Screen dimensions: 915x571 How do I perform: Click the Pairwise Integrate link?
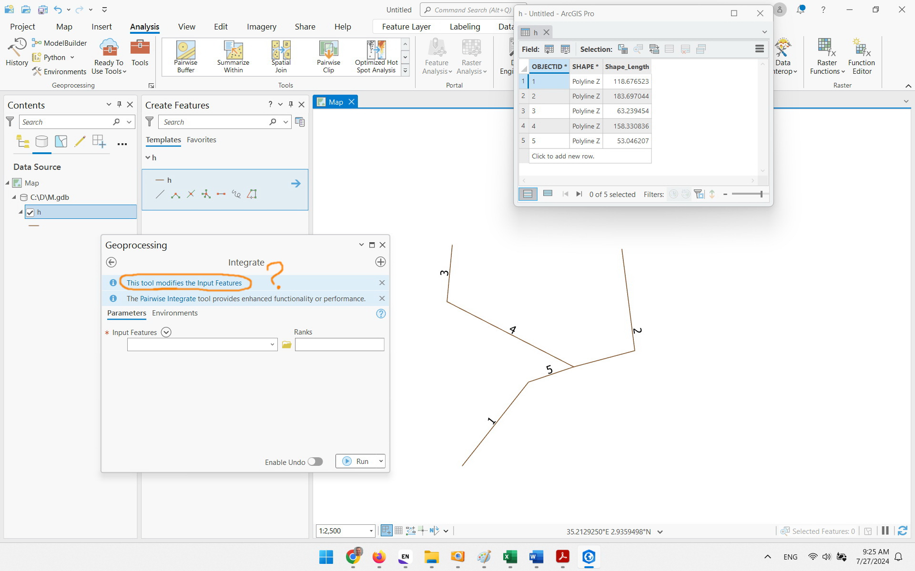point(168,298)
